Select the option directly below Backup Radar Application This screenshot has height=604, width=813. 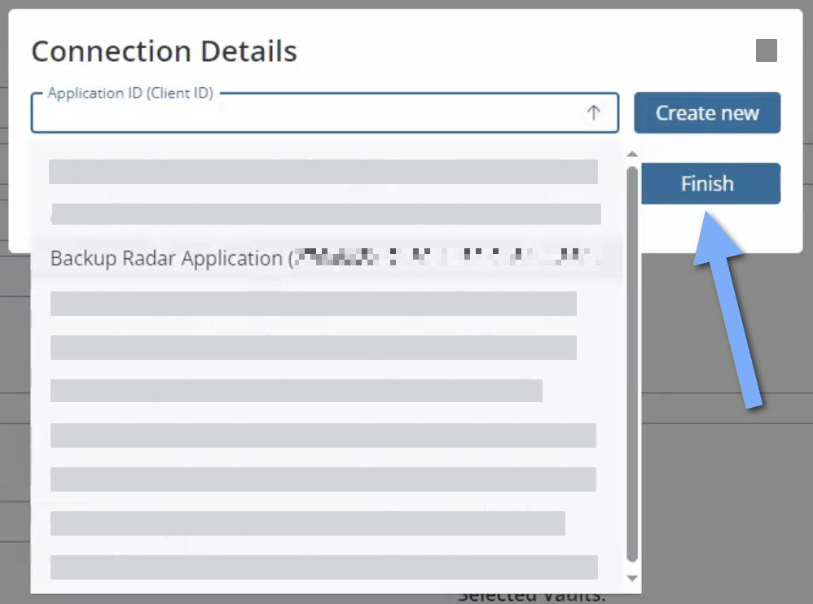pyautogui.click(x=314, y=303)
